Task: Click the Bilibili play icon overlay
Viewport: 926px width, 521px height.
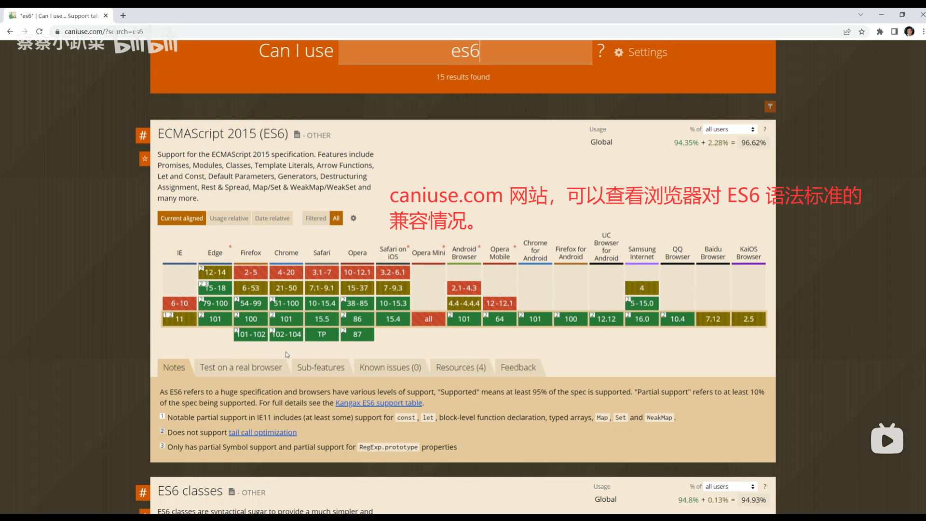Action: pyautogui.click(x=887, y=439)
